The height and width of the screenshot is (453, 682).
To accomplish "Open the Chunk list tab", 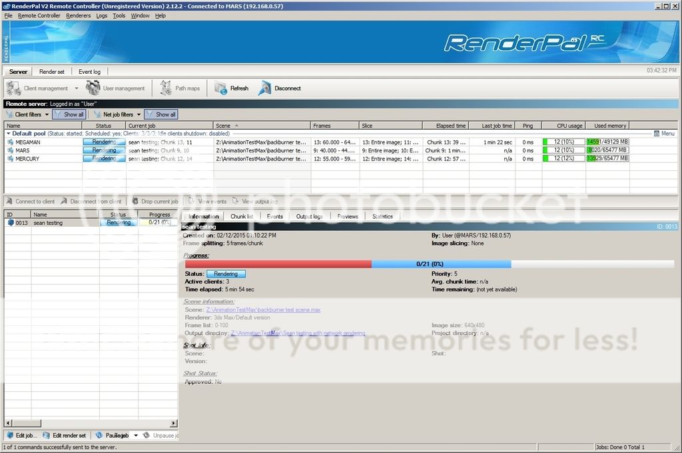I will (241, 216).
